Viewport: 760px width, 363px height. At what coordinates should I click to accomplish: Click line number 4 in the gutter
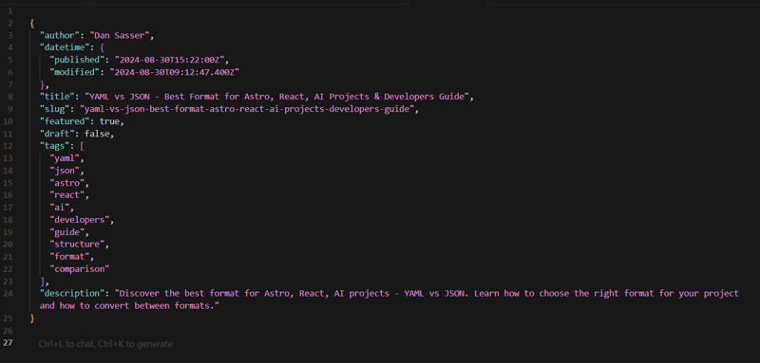[x=11, y=47]
